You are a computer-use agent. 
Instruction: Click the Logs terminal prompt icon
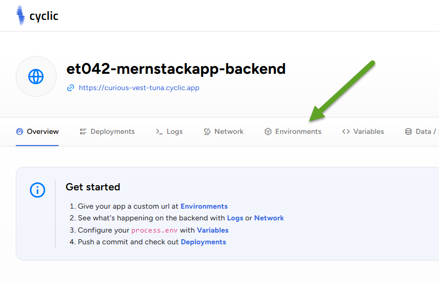tap(159, 131)
